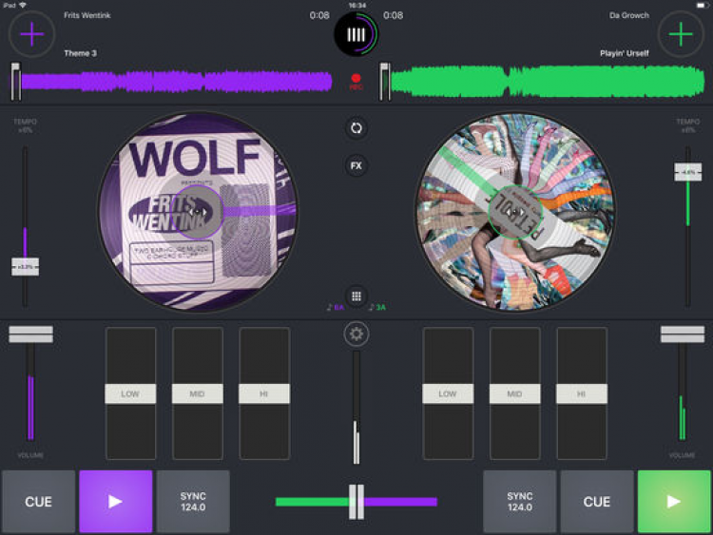Click the Theme 3 track title
Screen dimensions: 713x535
coord(81,53)
